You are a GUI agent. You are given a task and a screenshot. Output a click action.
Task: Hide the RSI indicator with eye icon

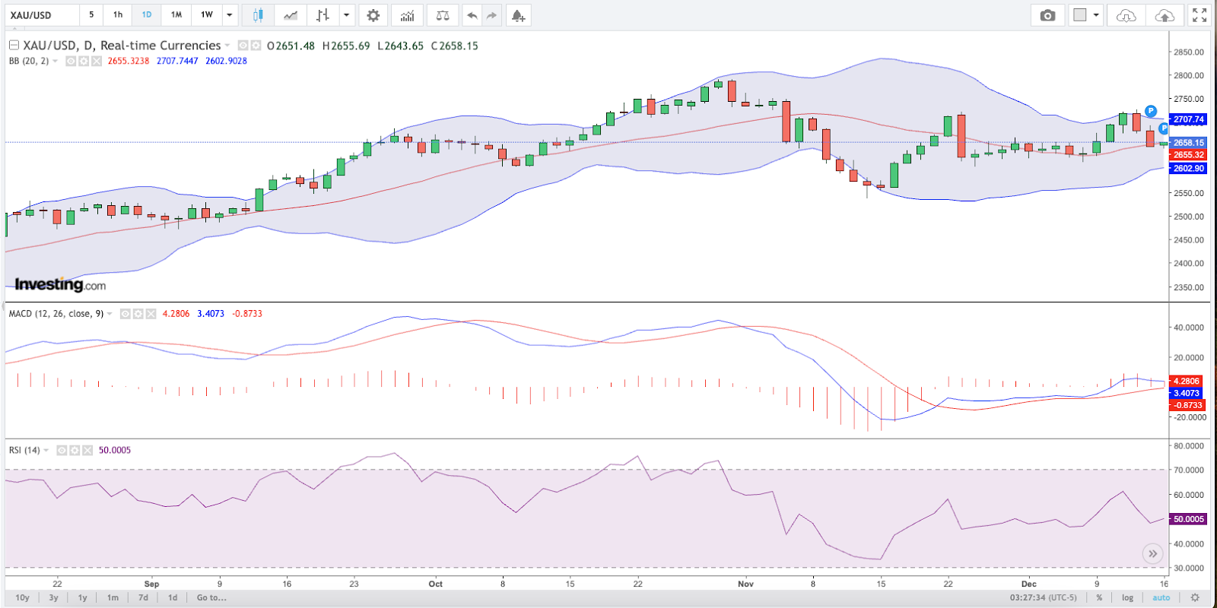click(x=62, y=451)
